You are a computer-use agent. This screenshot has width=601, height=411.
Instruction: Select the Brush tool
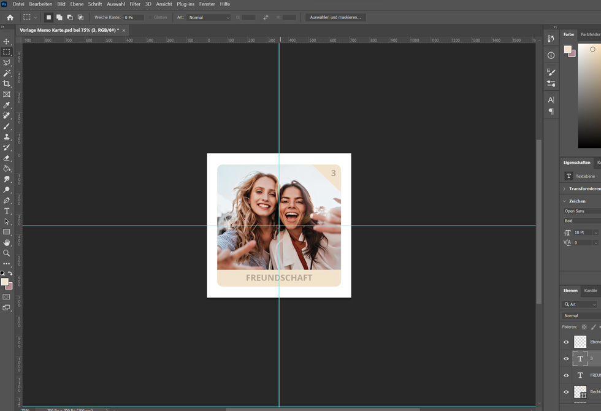coord(7,126)
